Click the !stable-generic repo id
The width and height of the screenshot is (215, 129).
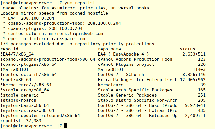pyautogui.click(x=20, y=95)
